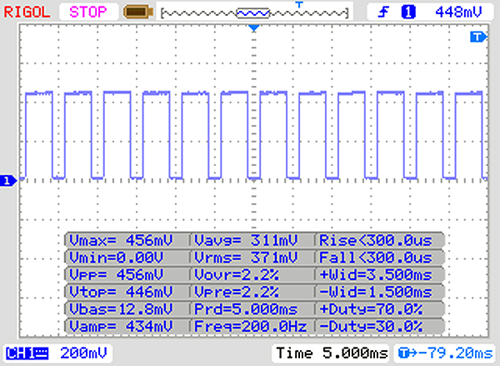This screenshot has width=500, height=366.
Task: Click the blue trigger position triangle marker
Action: coord(254,28)
